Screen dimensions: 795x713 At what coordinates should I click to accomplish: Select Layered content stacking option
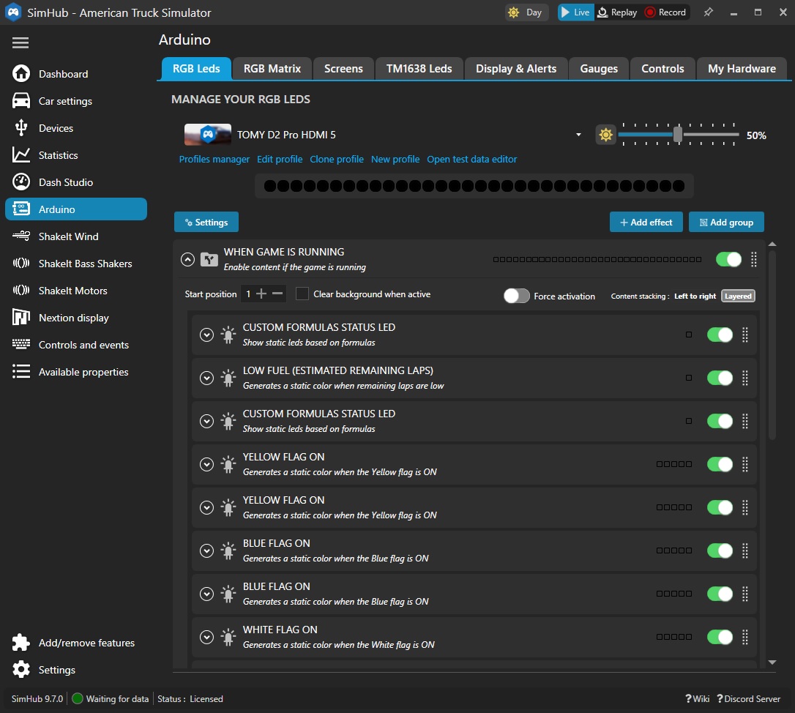pyautogui.click(x=738, y=296)
